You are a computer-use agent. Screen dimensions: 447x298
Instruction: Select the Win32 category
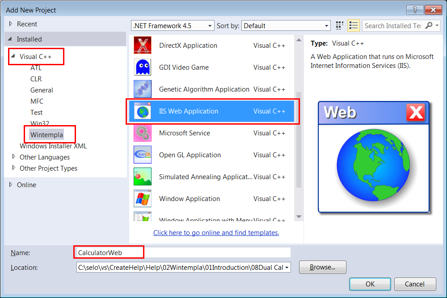click(40, 123)
